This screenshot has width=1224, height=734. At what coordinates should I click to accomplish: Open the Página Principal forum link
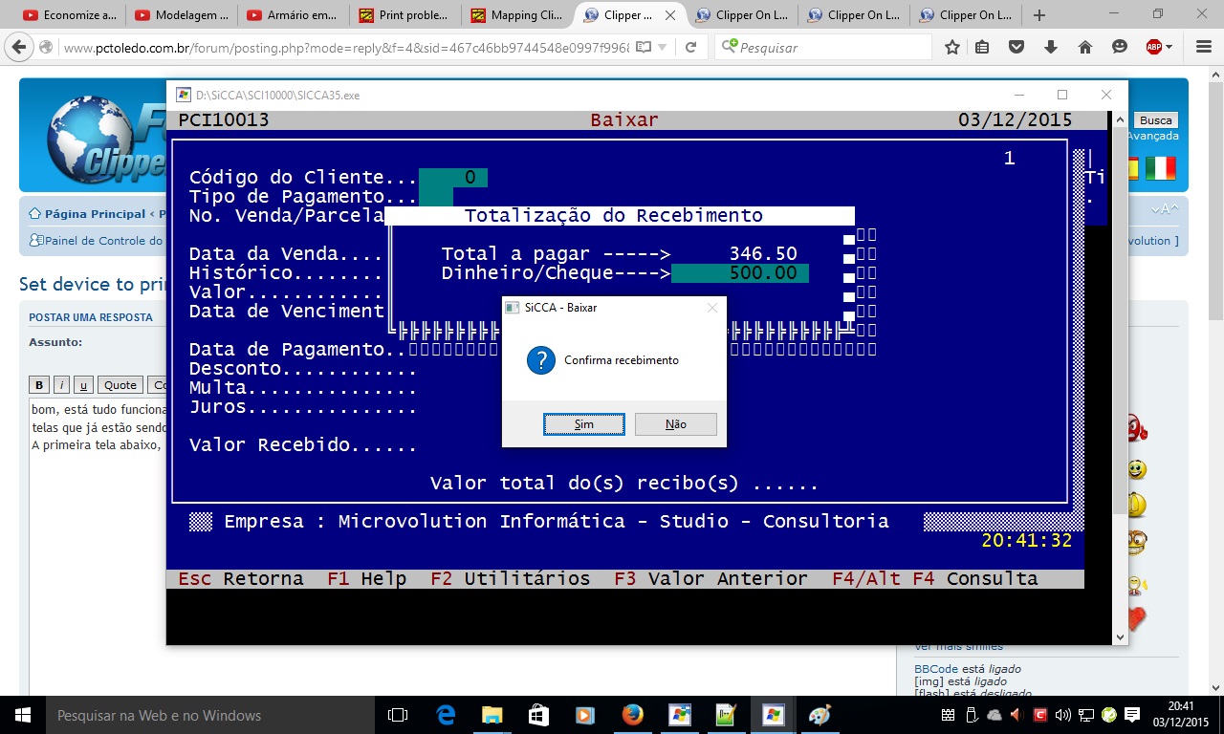tap(94, 214)
